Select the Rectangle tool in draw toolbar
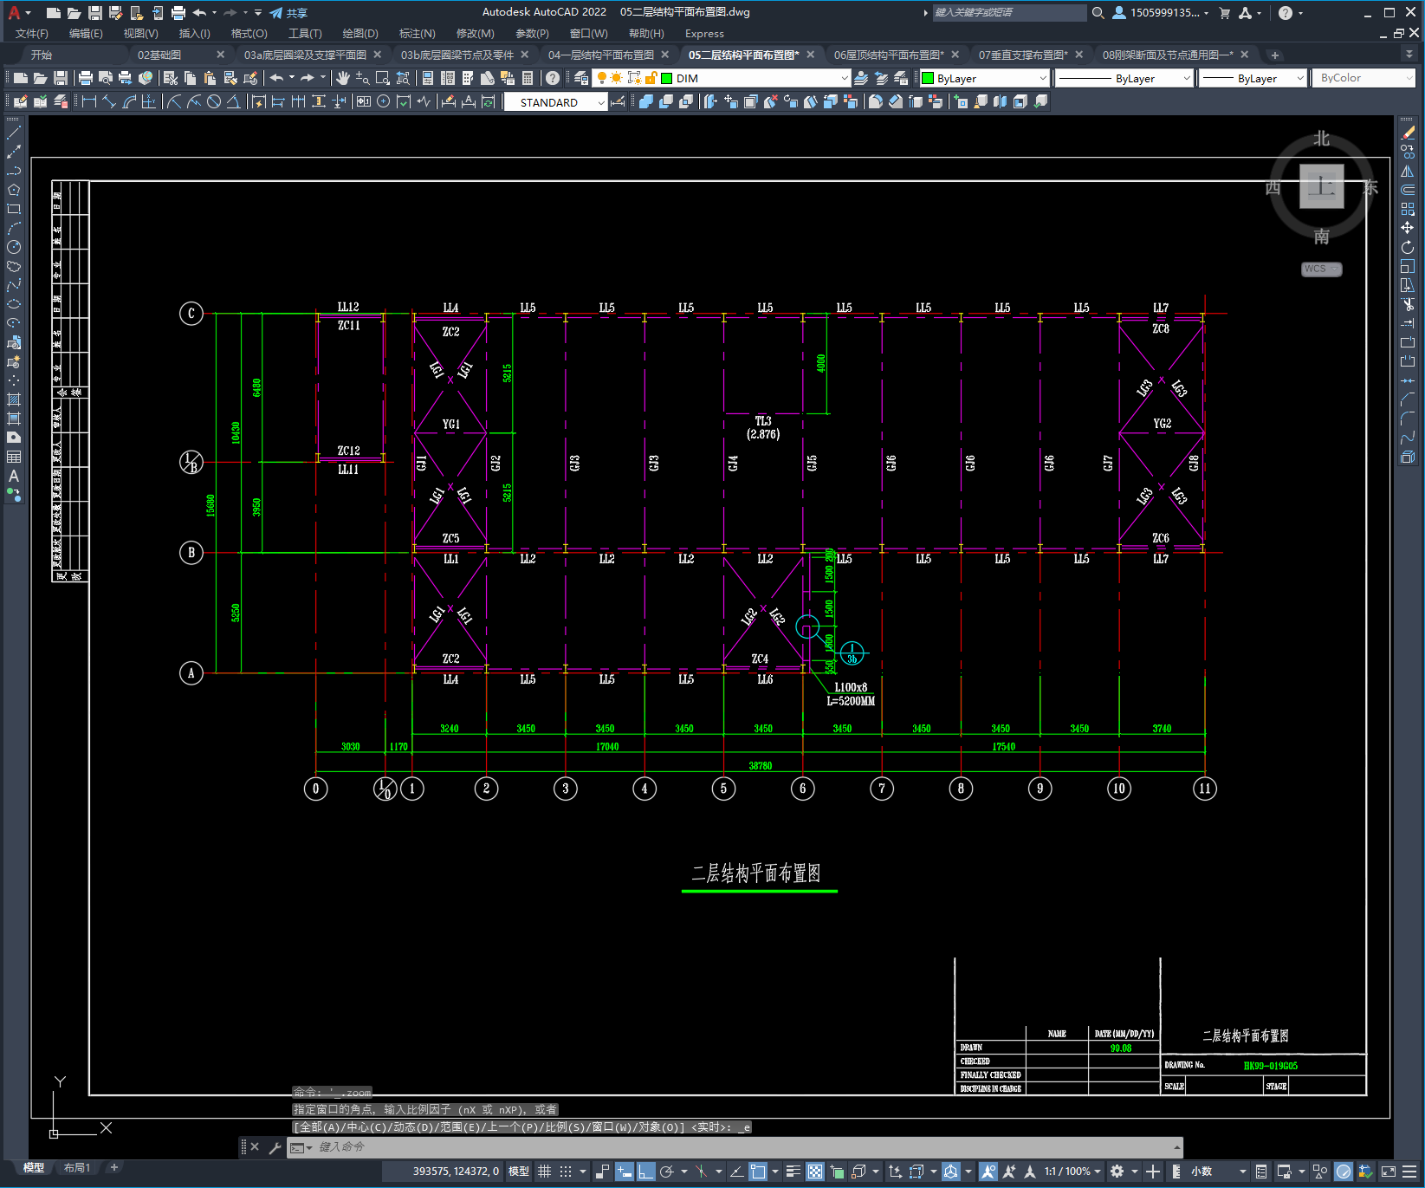Image resolution: width=1425 pixels, height=1188 pixels. (x=14, y=209)
